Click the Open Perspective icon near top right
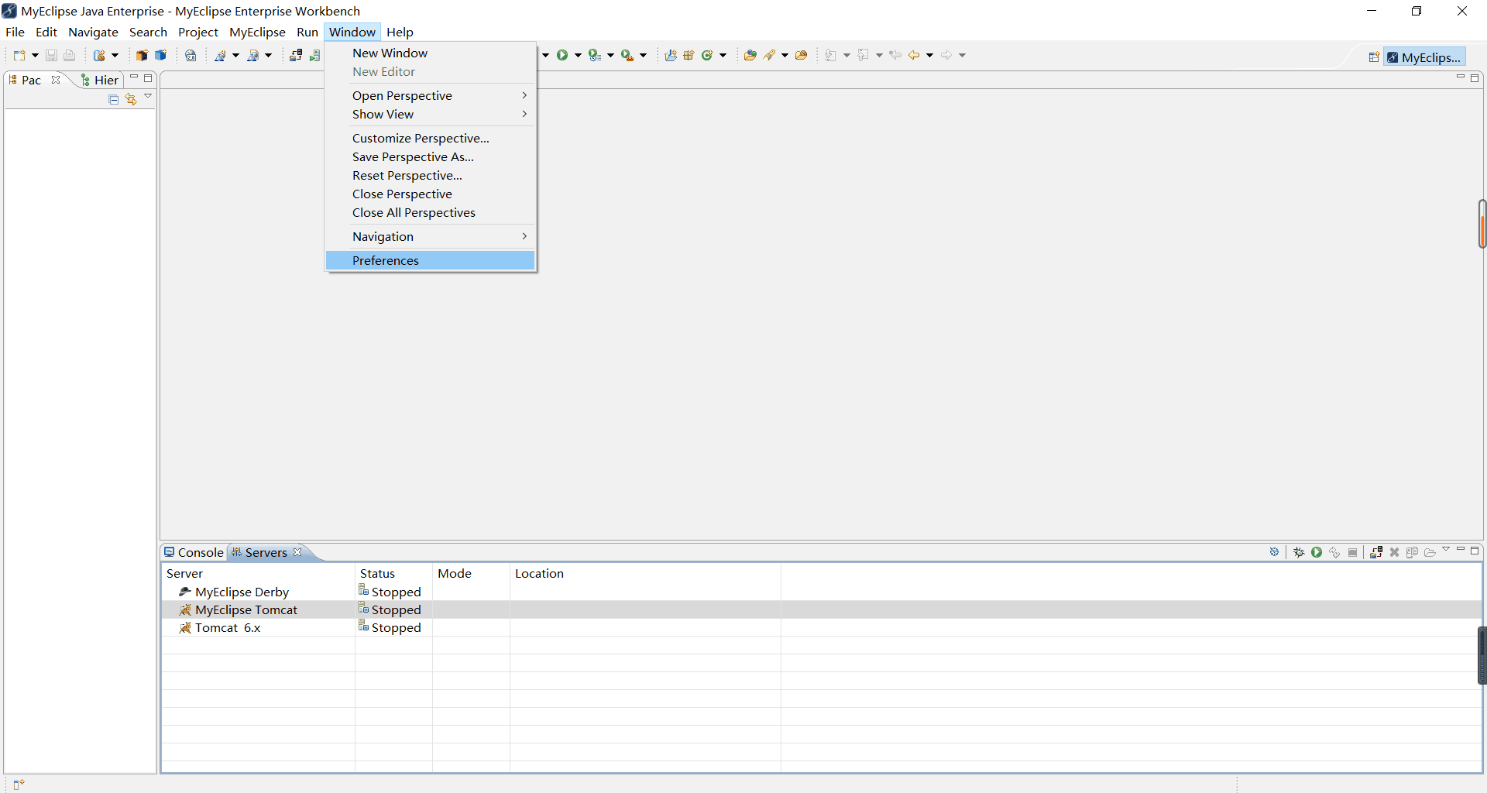 1373,57
